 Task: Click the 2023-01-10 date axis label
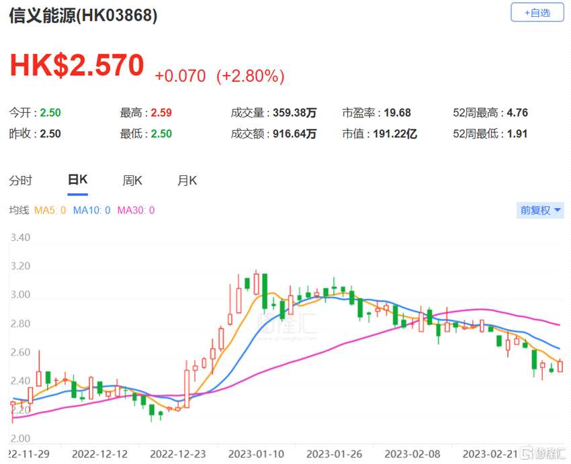click(x=256, y=454)
